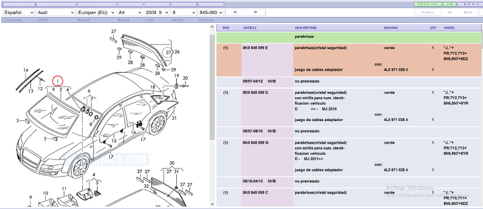Click diagram callout number 10
Screen dimensions: 483x209
pyautogui.click(x=45, y=193)
